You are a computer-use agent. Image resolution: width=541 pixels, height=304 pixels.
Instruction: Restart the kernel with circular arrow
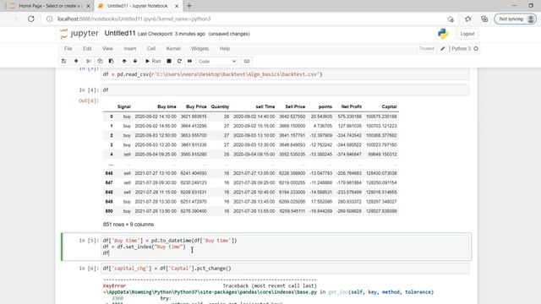tap(179, 61)
